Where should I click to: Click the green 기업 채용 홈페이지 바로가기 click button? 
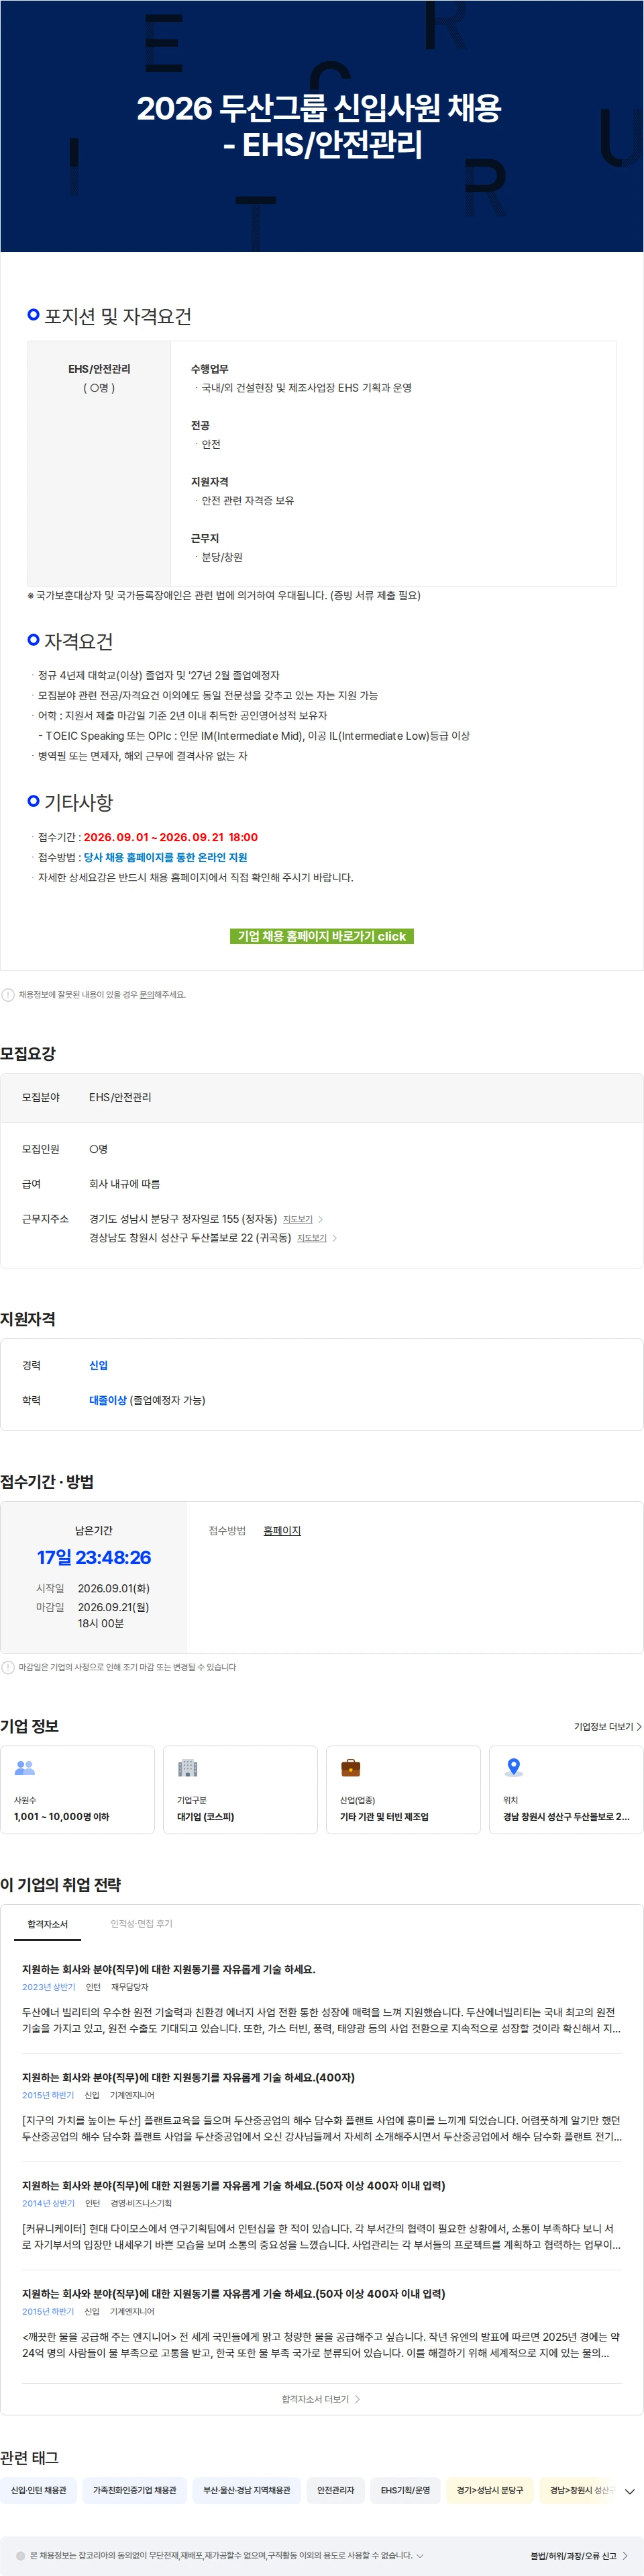pyautogui.click(x=321, y=936)
